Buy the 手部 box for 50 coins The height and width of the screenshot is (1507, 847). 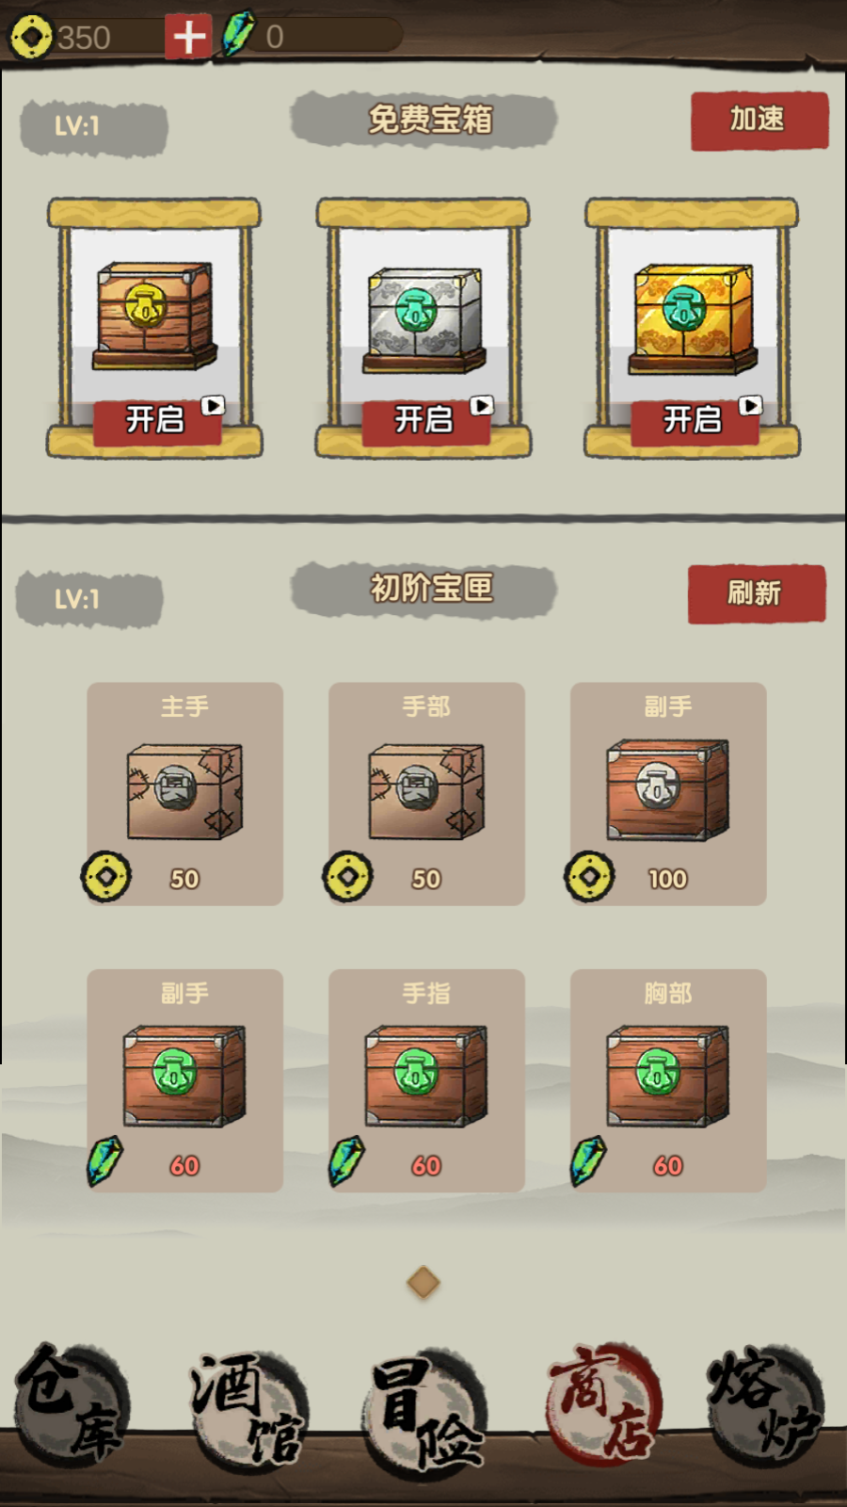point(426,794)
